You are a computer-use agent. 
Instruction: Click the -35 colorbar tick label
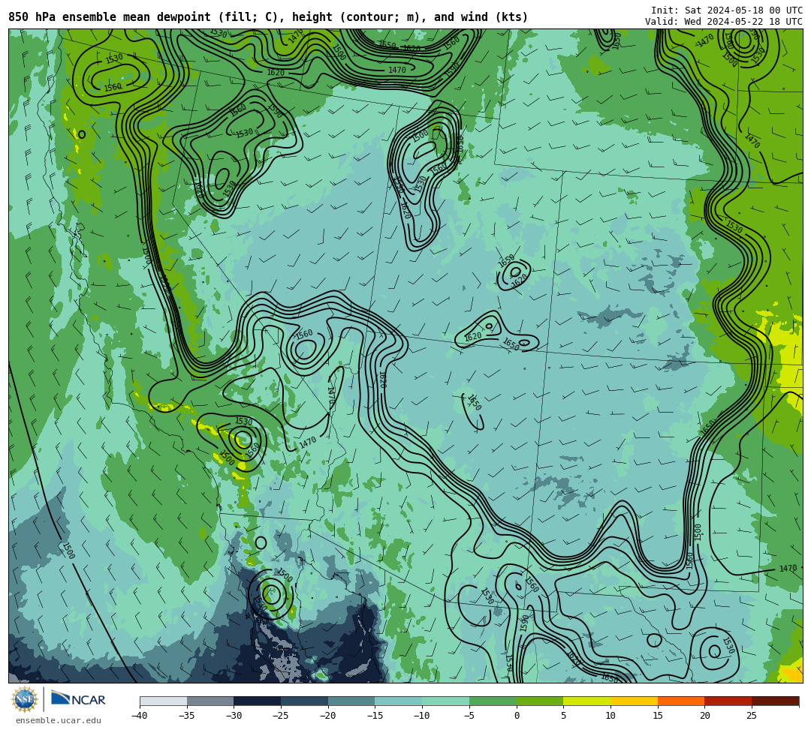pyautogui.click(x=187, y=716)
